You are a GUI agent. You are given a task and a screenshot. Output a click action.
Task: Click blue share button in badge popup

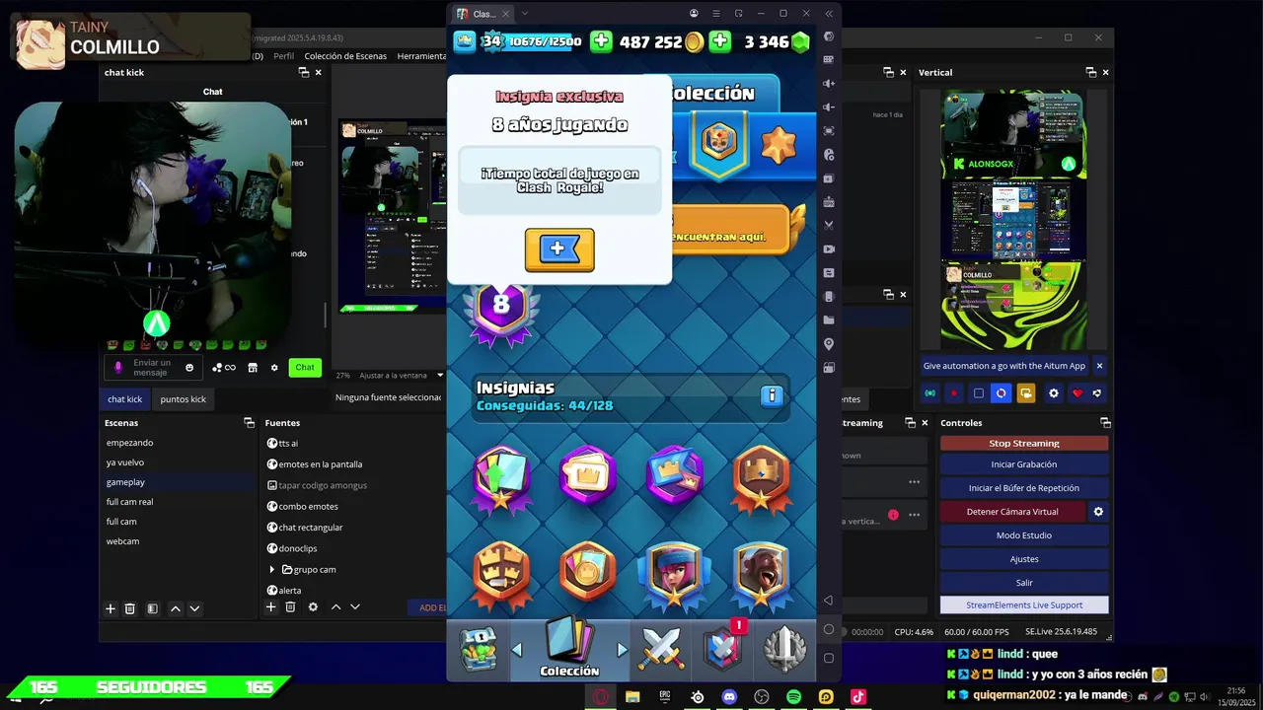(559, 249)
